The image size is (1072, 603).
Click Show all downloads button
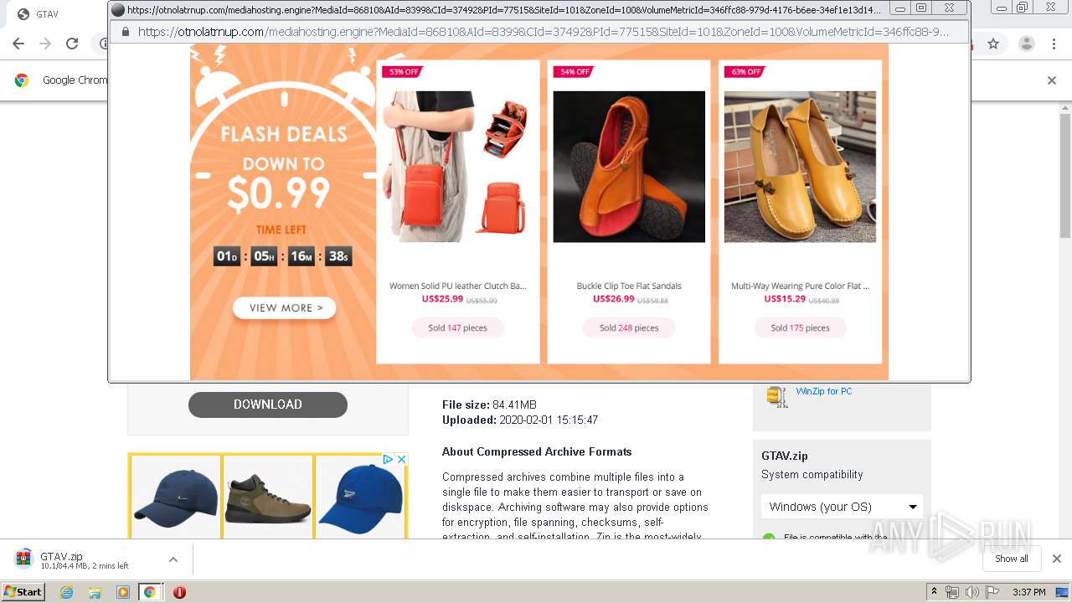[1012, 559]
